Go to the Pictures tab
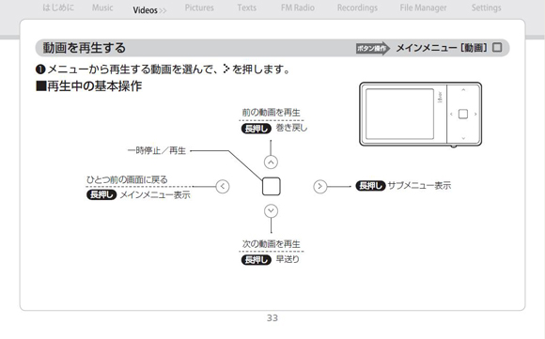Screen dimensions: 545x339 click(199, 8)
